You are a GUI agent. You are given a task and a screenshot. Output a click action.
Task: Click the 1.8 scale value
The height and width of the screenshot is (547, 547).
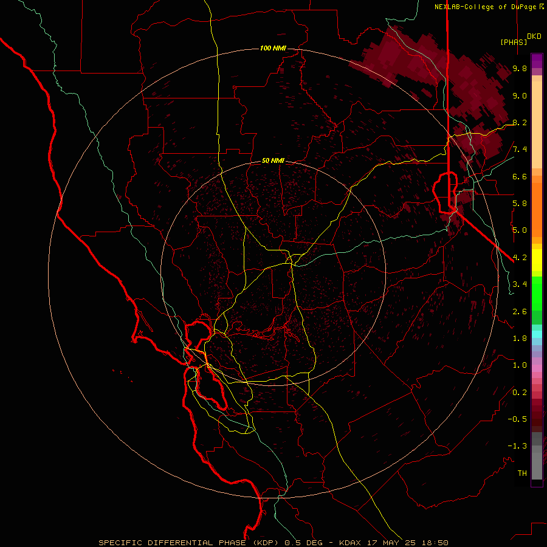[520, 339]
